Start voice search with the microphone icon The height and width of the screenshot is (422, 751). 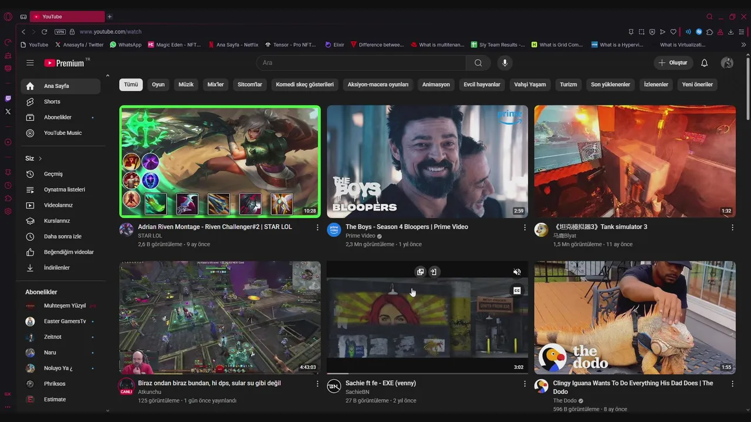[505, 63]
